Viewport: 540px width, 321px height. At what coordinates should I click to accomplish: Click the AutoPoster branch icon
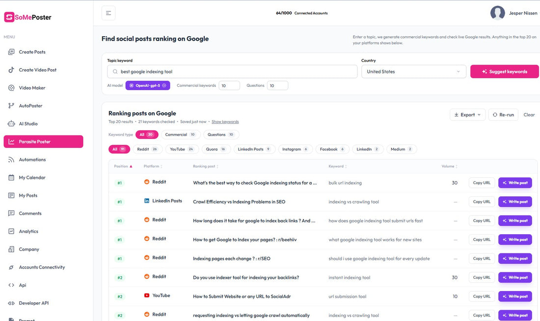point(11,106)
